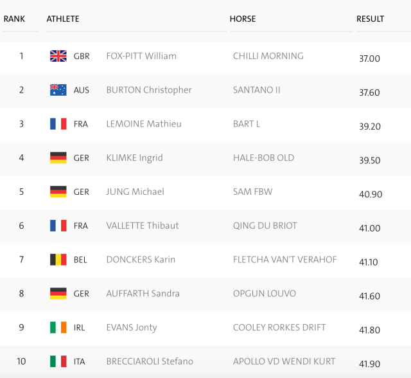
Task: Open athlete BURTON Christopher
Action: 149,90
